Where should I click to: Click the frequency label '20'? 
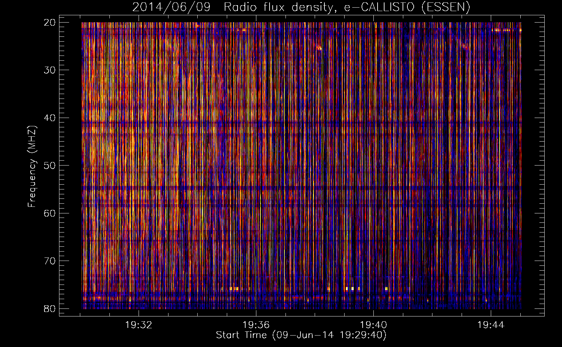coord(50,23)
